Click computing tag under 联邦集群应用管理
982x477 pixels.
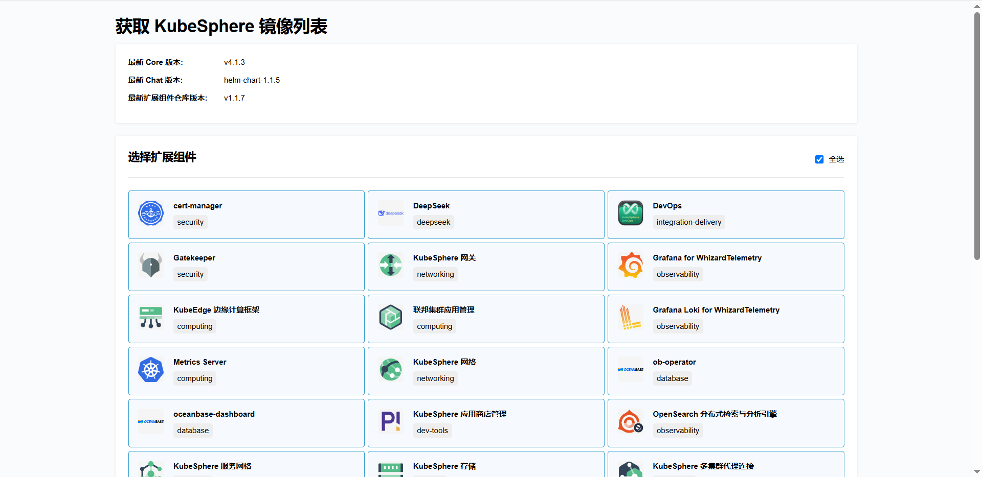[x=434, y=326]
